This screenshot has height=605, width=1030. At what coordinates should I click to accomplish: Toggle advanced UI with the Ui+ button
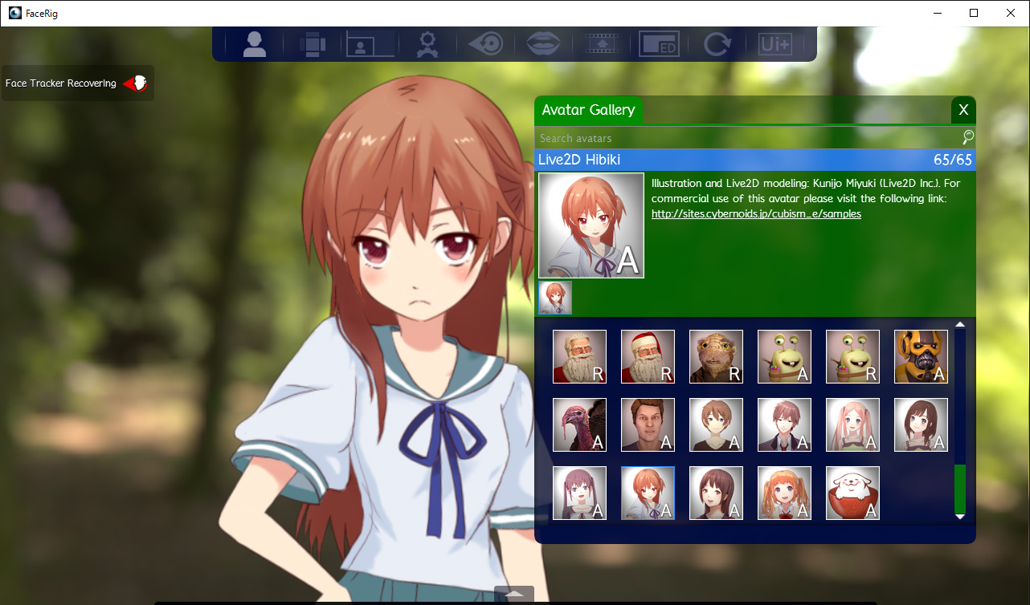775,45
